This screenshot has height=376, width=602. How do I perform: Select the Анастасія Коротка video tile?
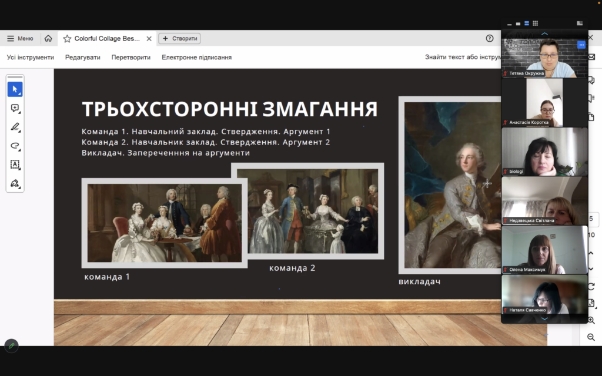[x=544, y=102]
